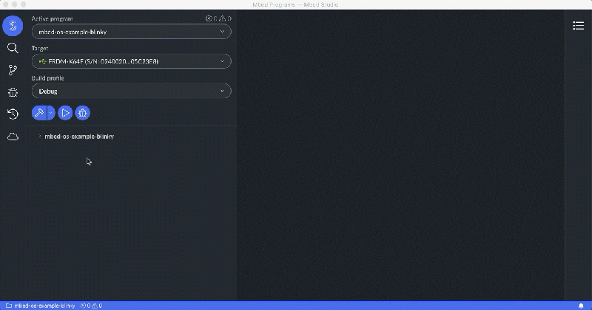Image resolution: width=592 pixels, height=310 pixels.
Task: Toggle the outline list panel icon
Action: 578,26
